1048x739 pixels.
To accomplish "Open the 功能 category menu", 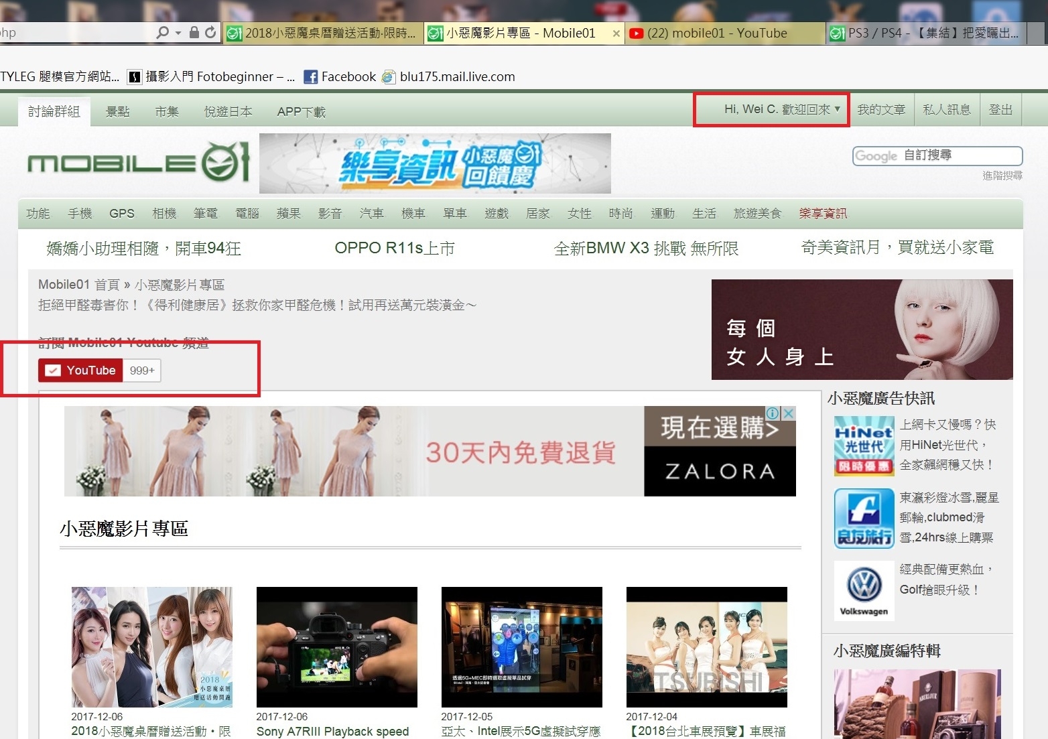I will (x=38, y=213).
